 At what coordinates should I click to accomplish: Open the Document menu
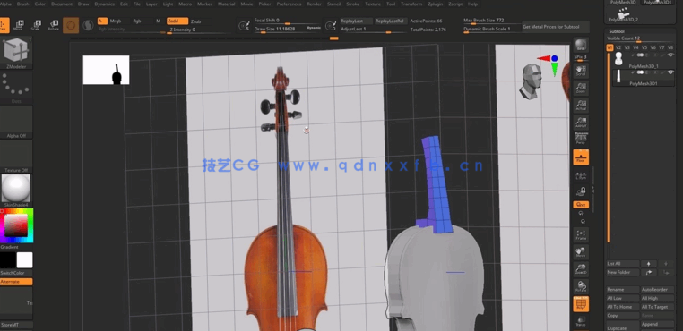tap(62, 4)
